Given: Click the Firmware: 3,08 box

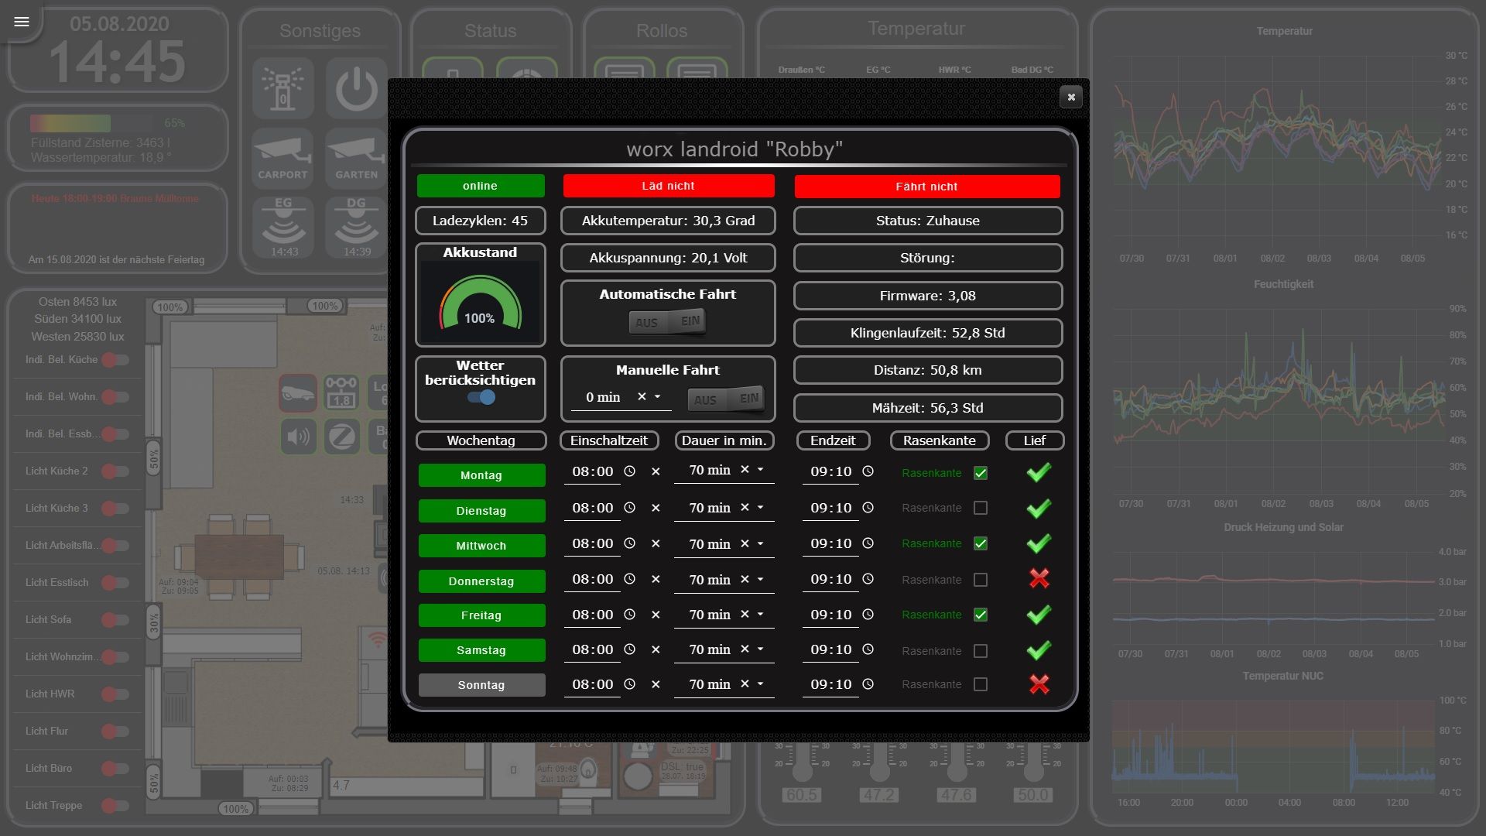Looking at the screenshot, I should click(x=928, y=296).
